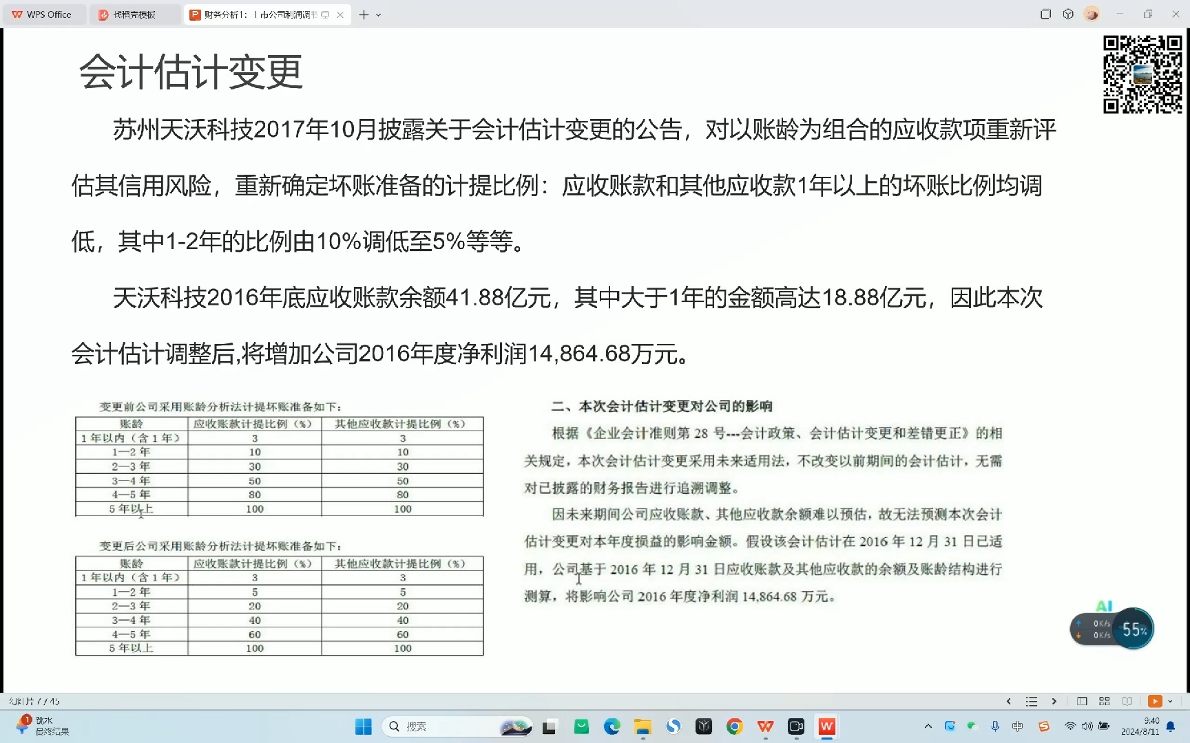
Task: Launch Google Chrome from the taskbar
Action: [x=734, y=726]
